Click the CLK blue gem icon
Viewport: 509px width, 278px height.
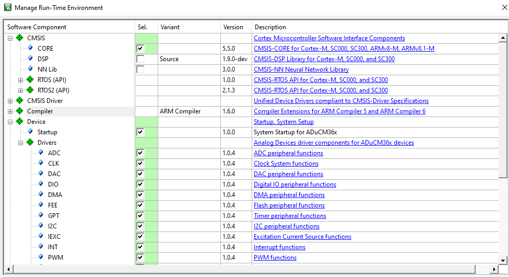41,163
